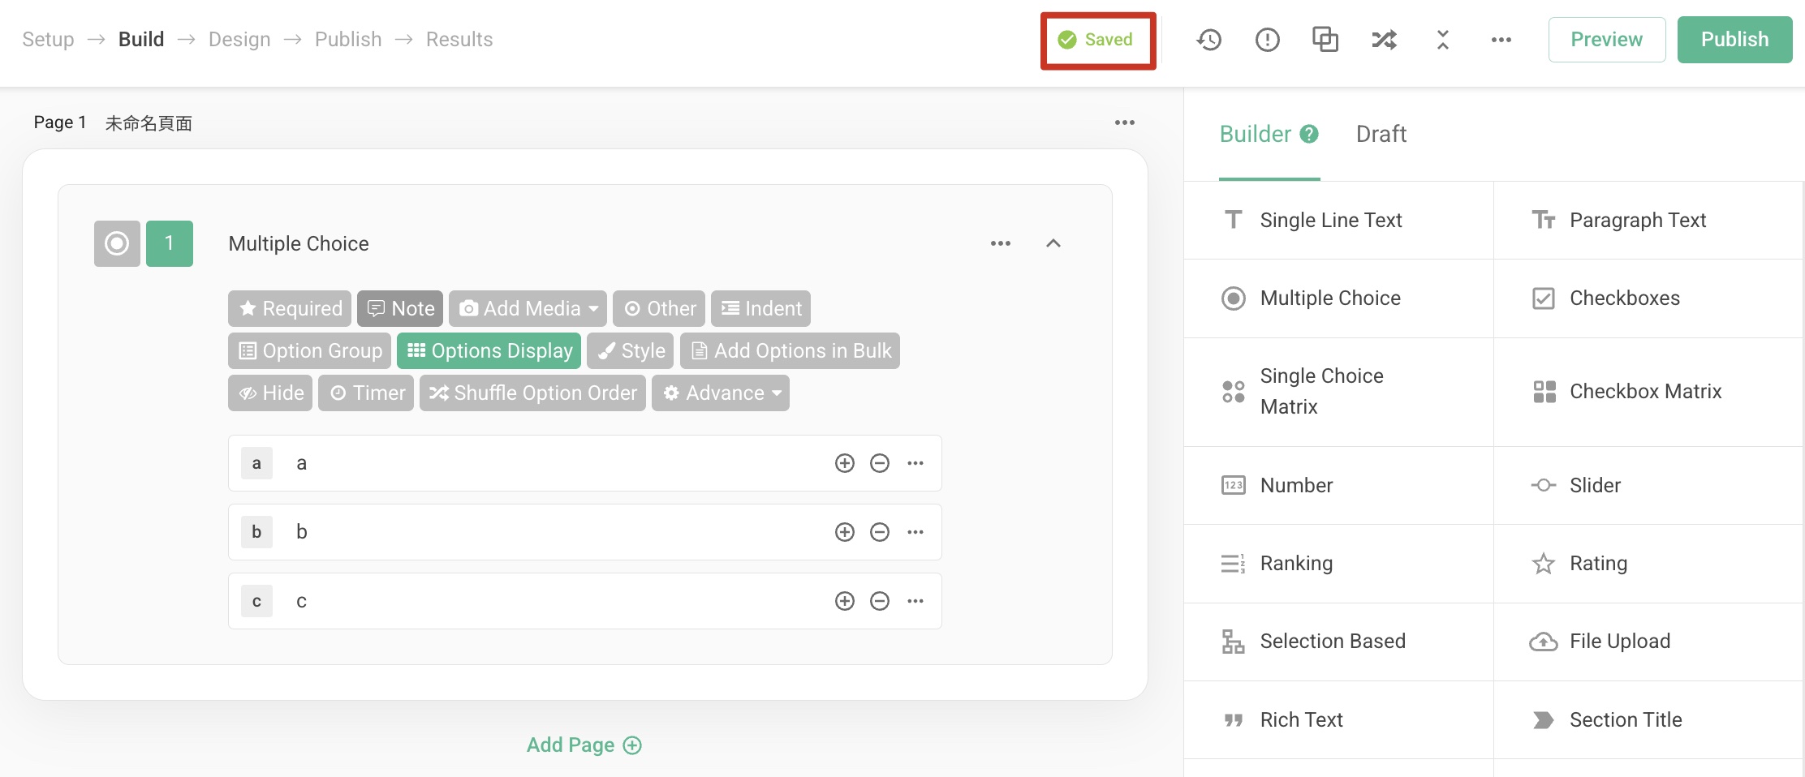Remove option b with minus icon
This screenshot has height=777, width=1805.
[880, 532]
